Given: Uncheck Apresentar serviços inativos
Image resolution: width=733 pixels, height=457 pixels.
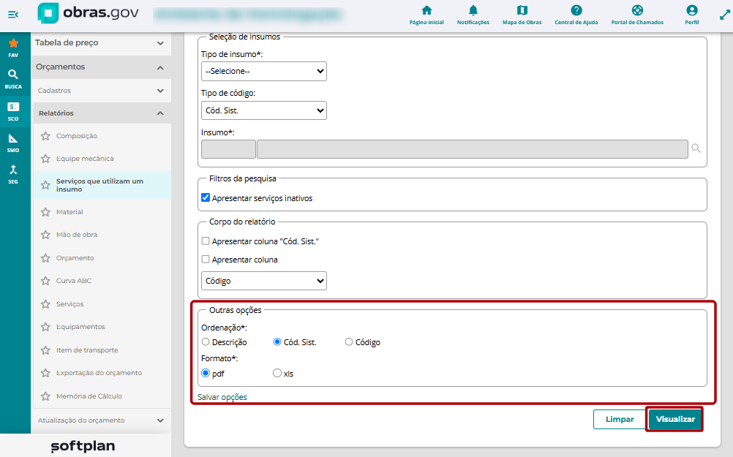Looking at the screenshot, I should pyautogui.click(x=206, y=197).
